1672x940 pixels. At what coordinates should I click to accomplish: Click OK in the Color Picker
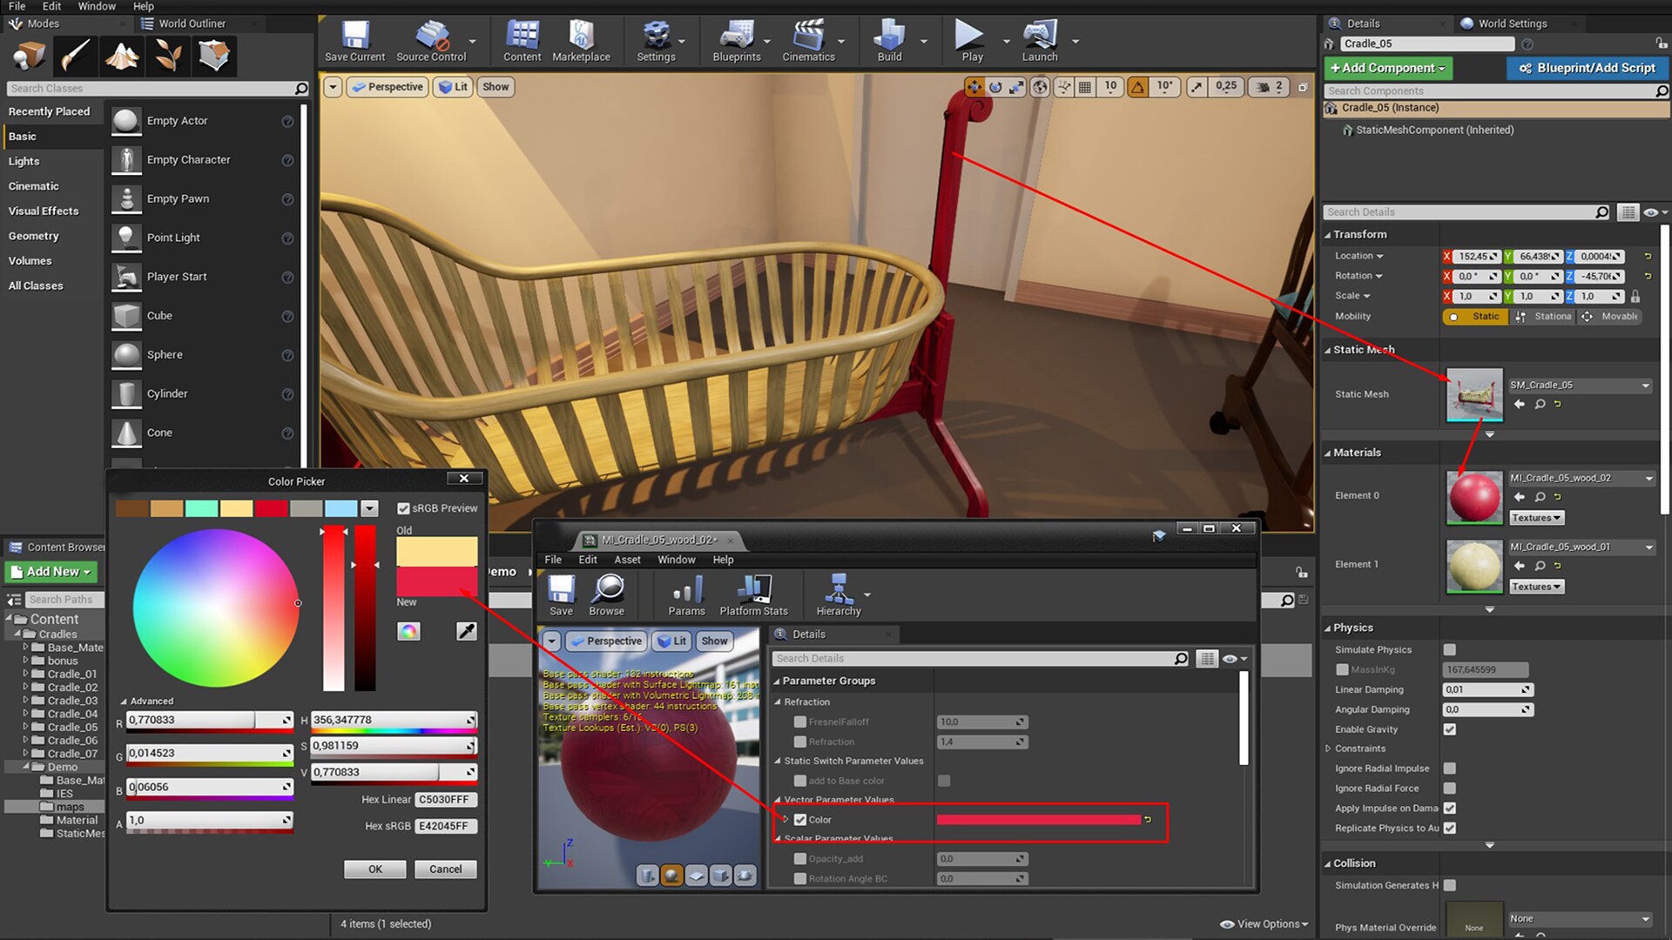click(x=374, y=869)
